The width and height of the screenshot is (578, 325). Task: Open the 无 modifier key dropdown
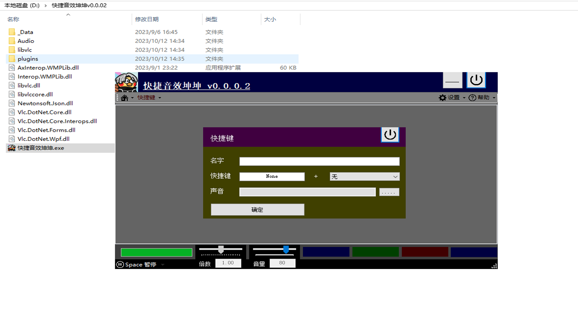(x=364, y=176)
